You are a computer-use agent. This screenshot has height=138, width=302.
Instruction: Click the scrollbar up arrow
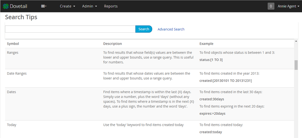click(296, 41)
